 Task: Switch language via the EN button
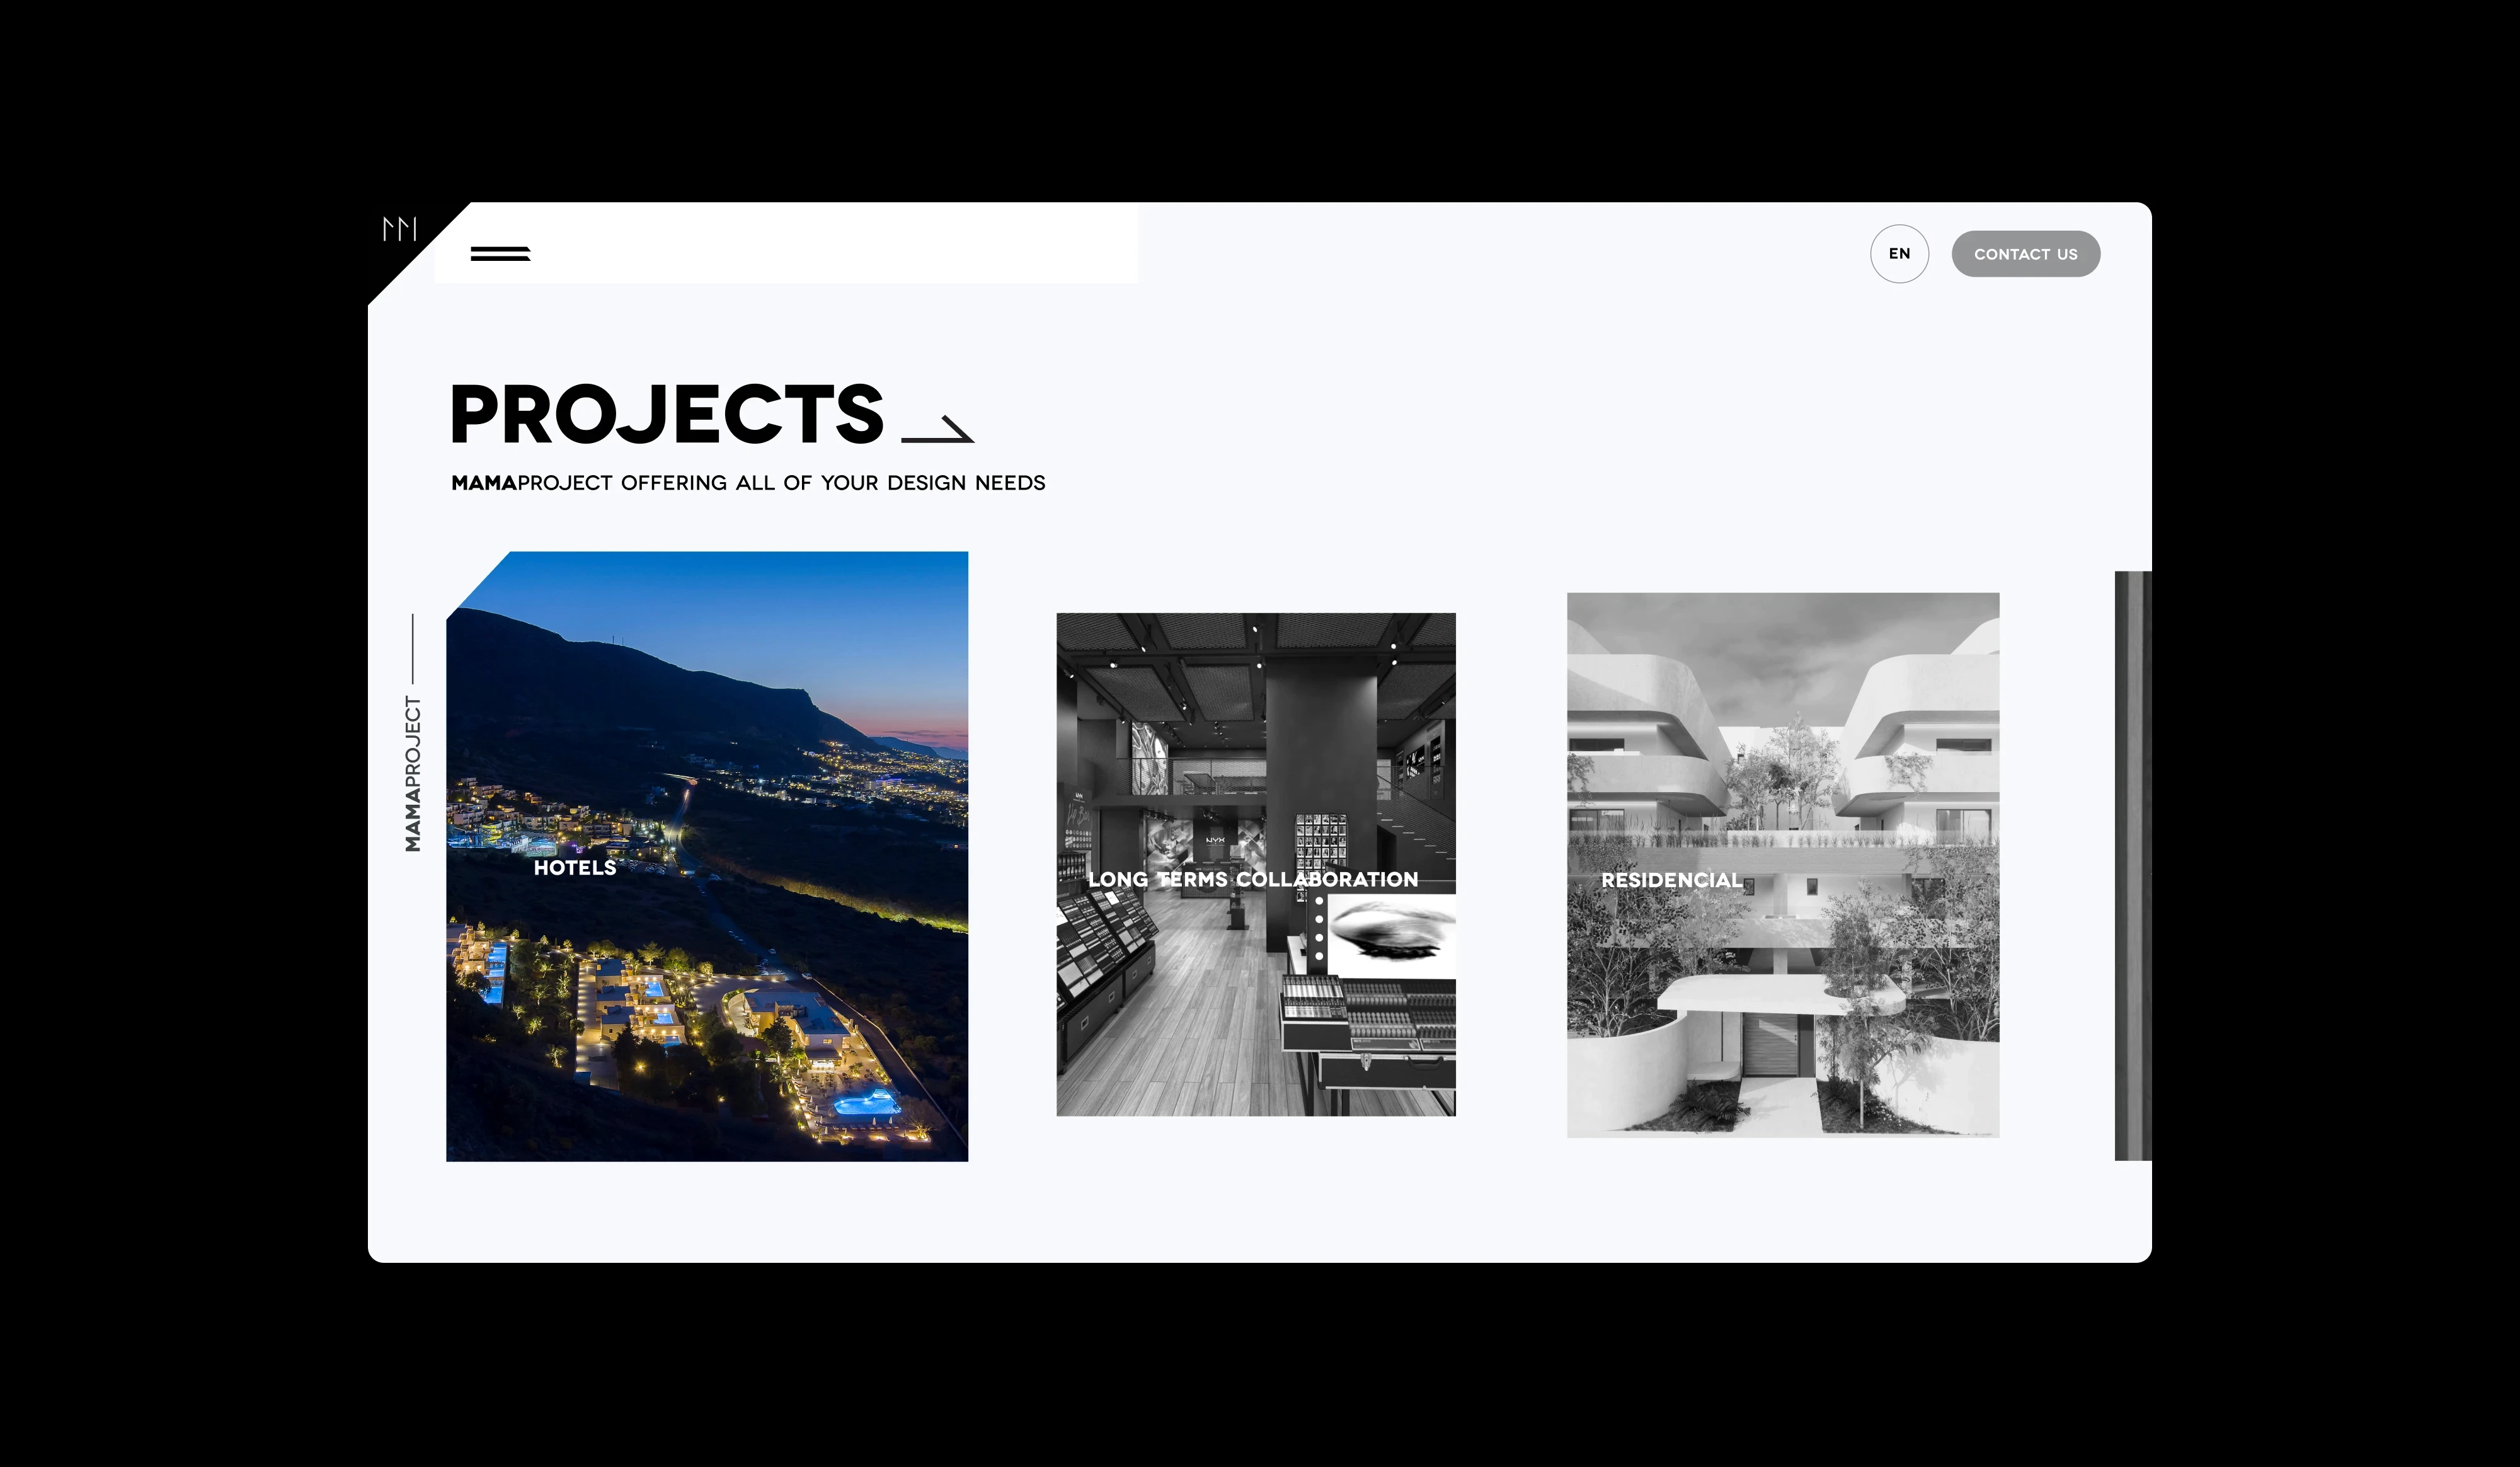tap(1898, 254)
